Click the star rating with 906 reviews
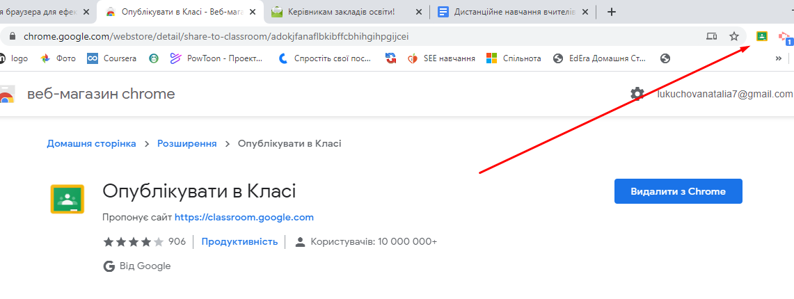 tap(144, 242)
